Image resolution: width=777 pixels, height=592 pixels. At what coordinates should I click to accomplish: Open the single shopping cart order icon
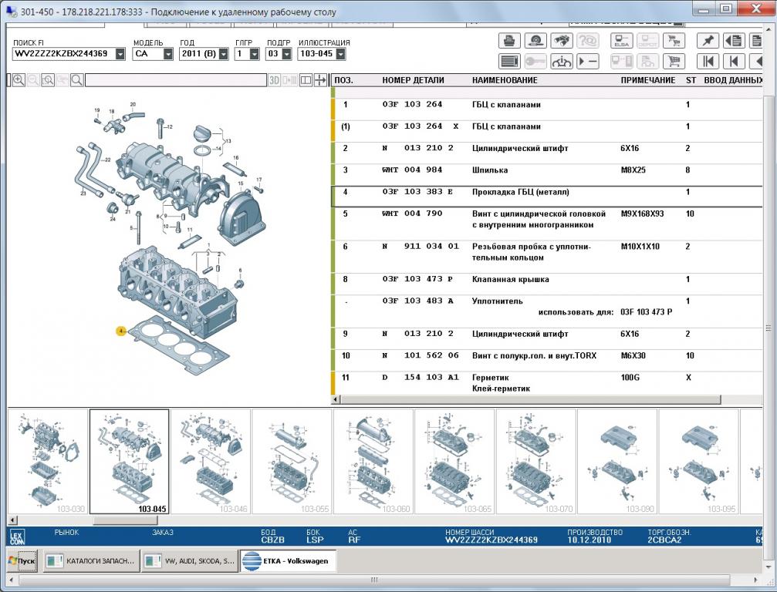pos(674,62)
